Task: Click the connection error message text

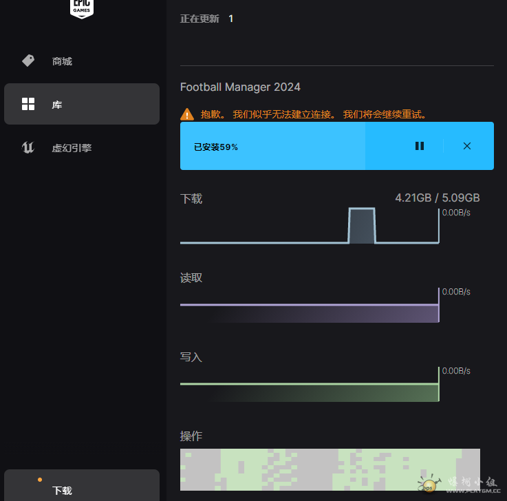Action: pos(314,114)
